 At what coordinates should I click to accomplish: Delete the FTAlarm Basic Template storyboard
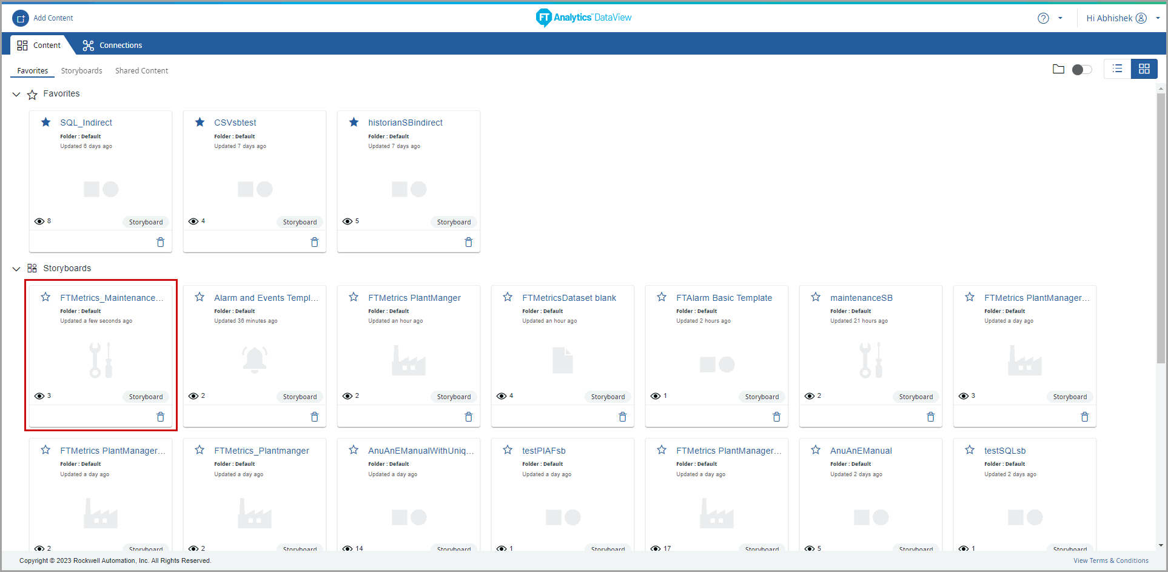tap(777, 417)
